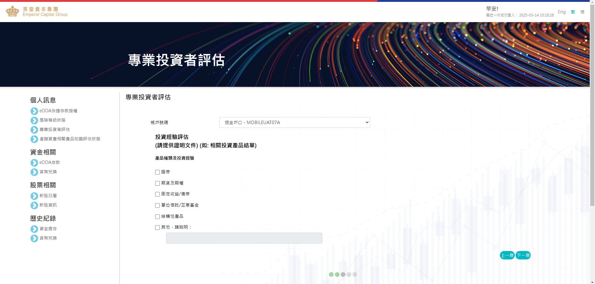595x284 pixels.
Task: Click arrow icon beside 專業投資者評估 in sidebar
Action: pos(34,130)
